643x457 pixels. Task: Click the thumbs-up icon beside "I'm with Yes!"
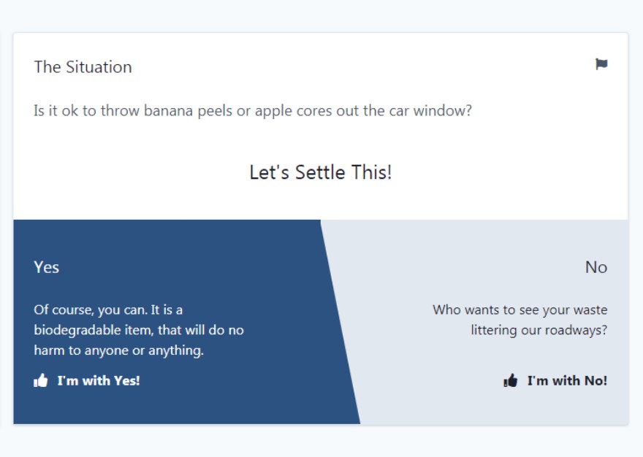pos(41,380)
